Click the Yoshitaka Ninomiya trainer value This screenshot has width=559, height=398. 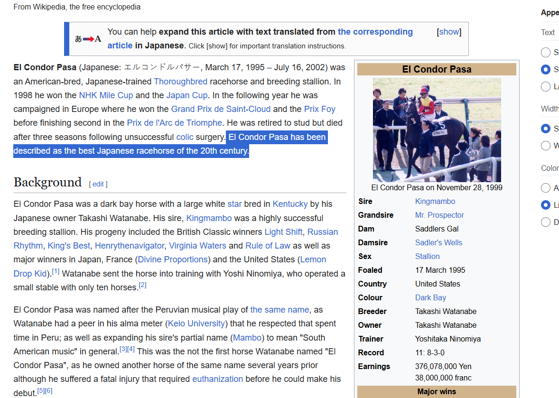[448, 339]
